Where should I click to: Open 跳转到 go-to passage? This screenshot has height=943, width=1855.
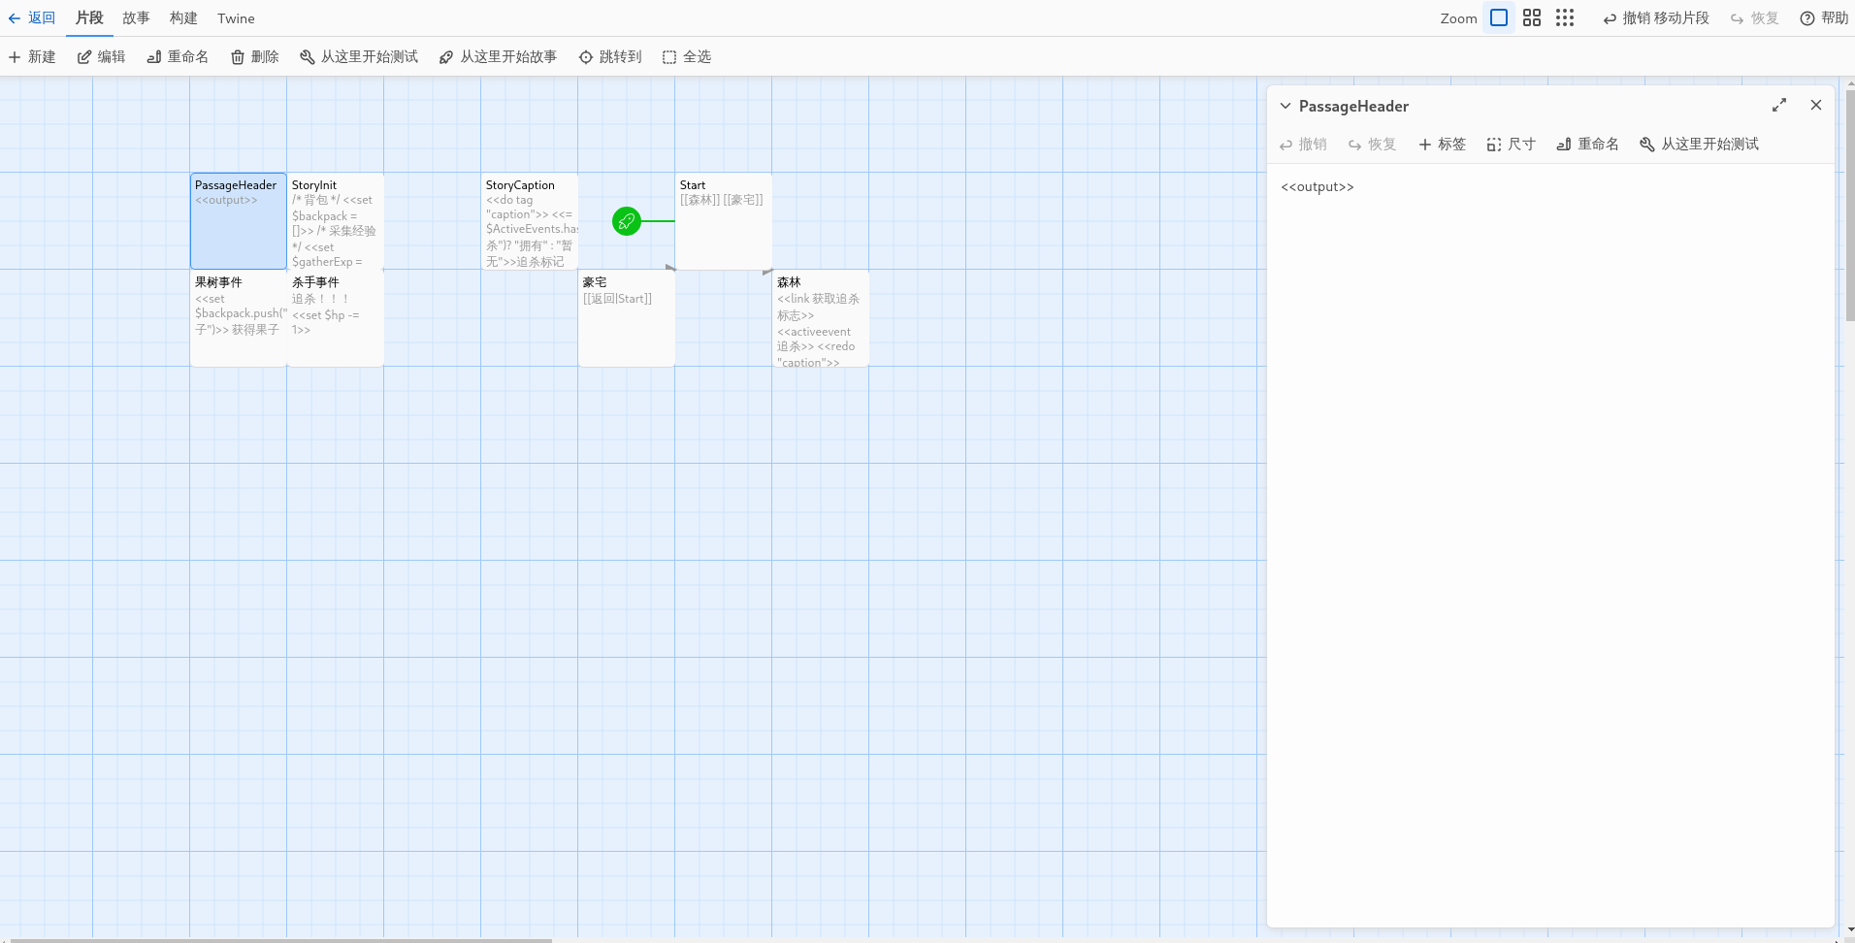coord(610,56)
